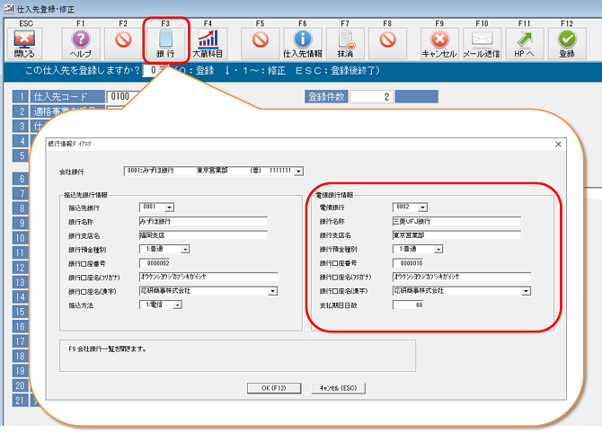Click the メール送信 envelope icon
Viewport: 602px width, 433px height.
pyautogui.click(x=482, y=40)
